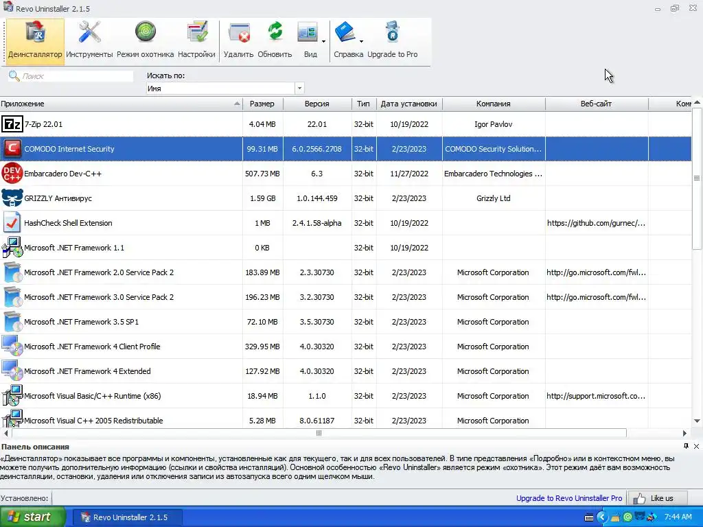
Task: Click the COMODO Internet Security icon
Action: pos(12,149)
